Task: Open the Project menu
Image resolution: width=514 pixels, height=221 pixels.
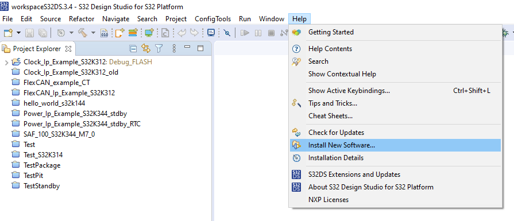Action: coord(176,19)
